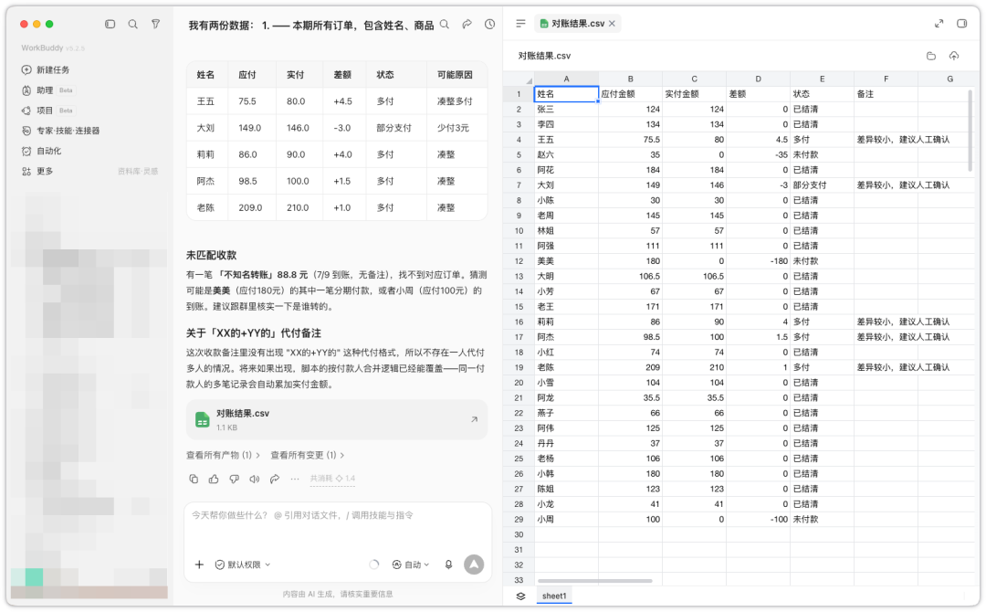The height and width of the screenshot is (612, 986).
Task: Toggle the sidebar panel icon
Action: (110, 24)
